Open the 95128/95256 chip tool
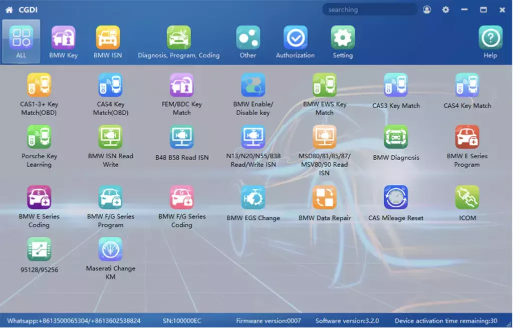This screenshot has height=328, width=513. tap(39, 249)
